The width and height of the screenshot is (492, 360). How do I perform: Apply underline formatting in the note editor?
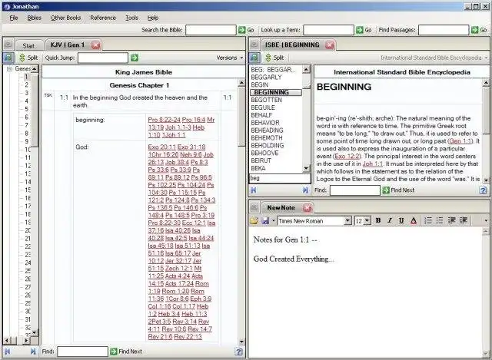click(x=401, y=220)
